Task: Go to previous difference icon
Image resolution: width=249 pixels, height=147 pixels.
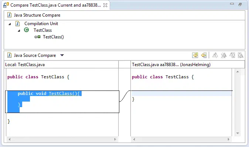Action: (224, 55)
